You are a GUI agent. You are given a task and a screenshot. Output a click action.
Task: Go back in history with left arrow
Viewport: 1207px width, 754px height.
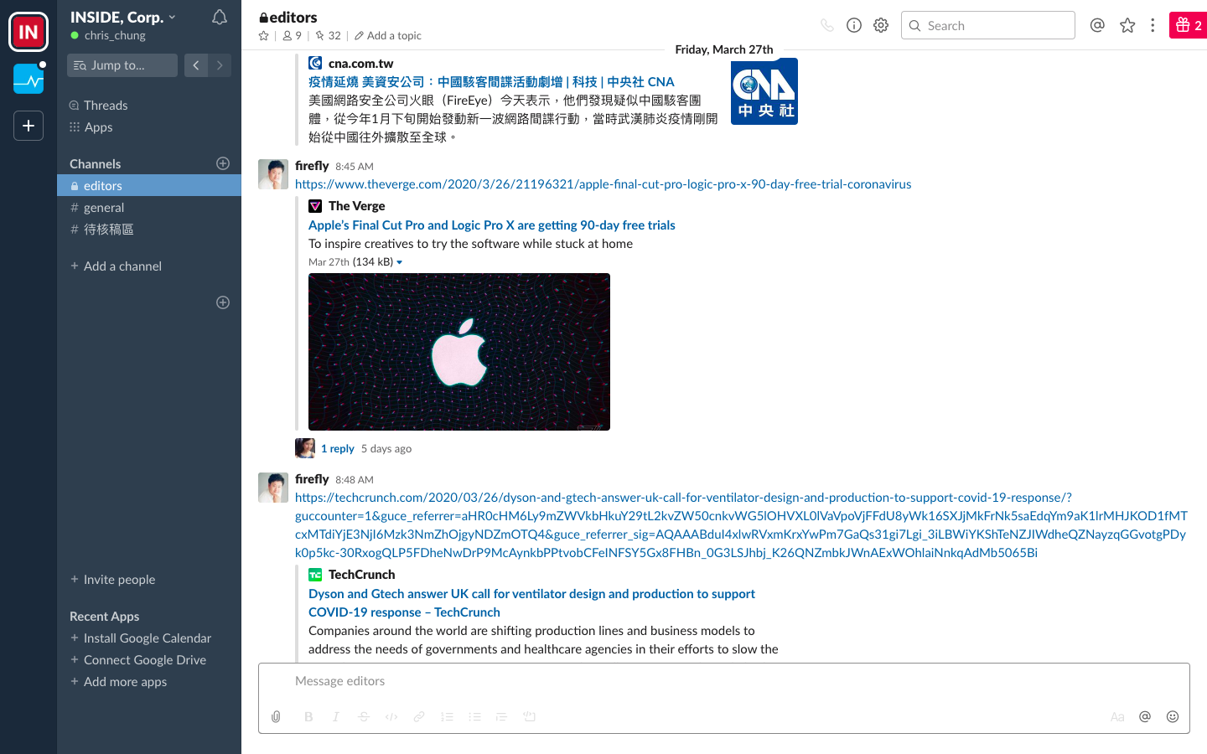[196, 65]
